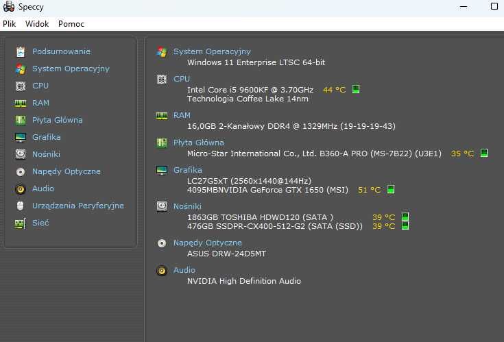Click the GPU temperature value 51 °C
The width and height of the screenshot is (504, 342).
pos(370,190)
